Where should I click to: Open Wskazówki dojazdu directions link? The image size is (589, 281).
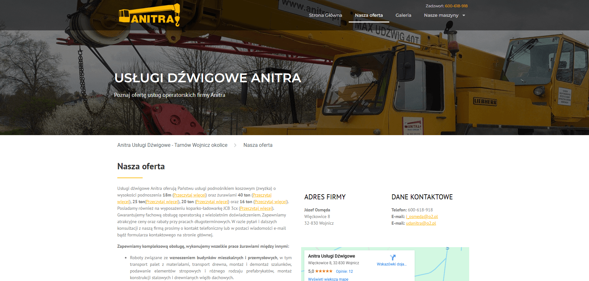392,264
